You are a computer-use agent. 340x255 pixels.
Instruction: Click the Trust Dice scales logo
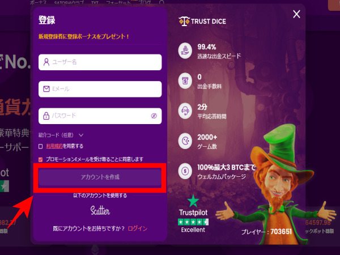click(x=184, y=22)
